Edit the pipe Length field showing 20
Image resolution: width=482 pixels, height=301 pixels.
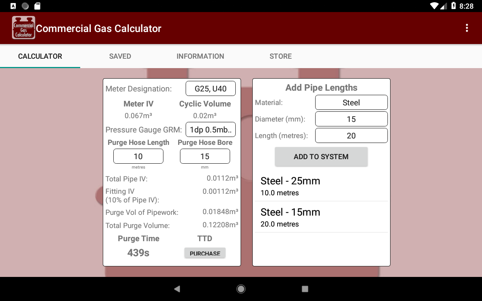351,135
